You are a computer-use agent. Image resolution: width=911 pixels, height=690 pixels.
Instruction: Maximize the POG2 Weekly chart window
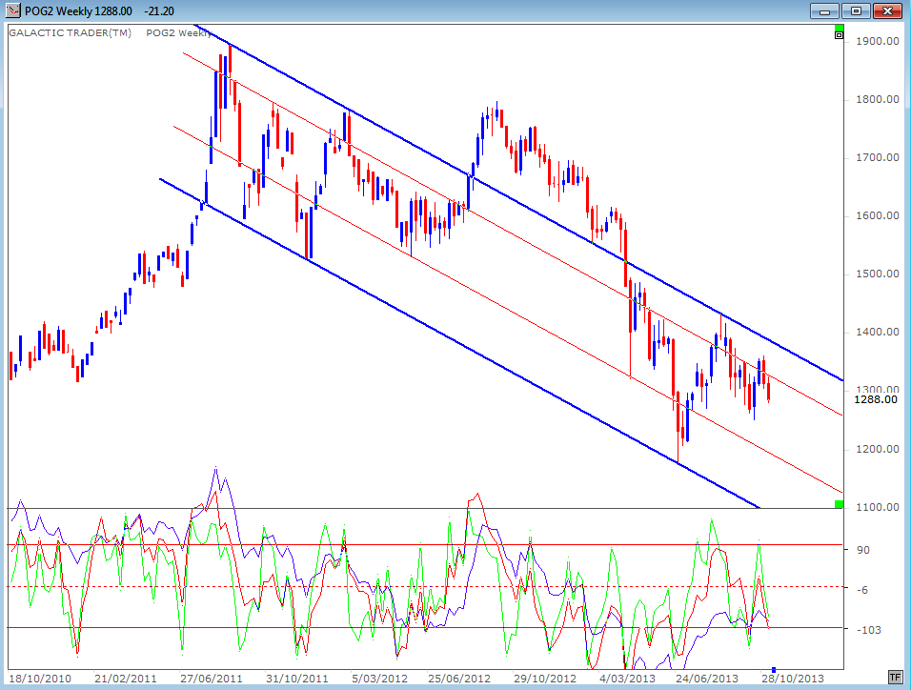[x=856, y=10]
